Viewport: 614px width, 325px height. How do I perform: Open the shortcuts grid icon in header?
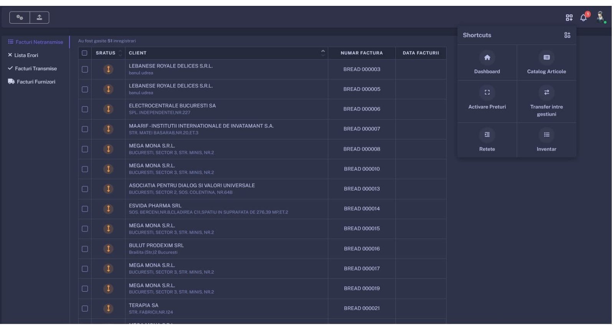click(569, 18)
